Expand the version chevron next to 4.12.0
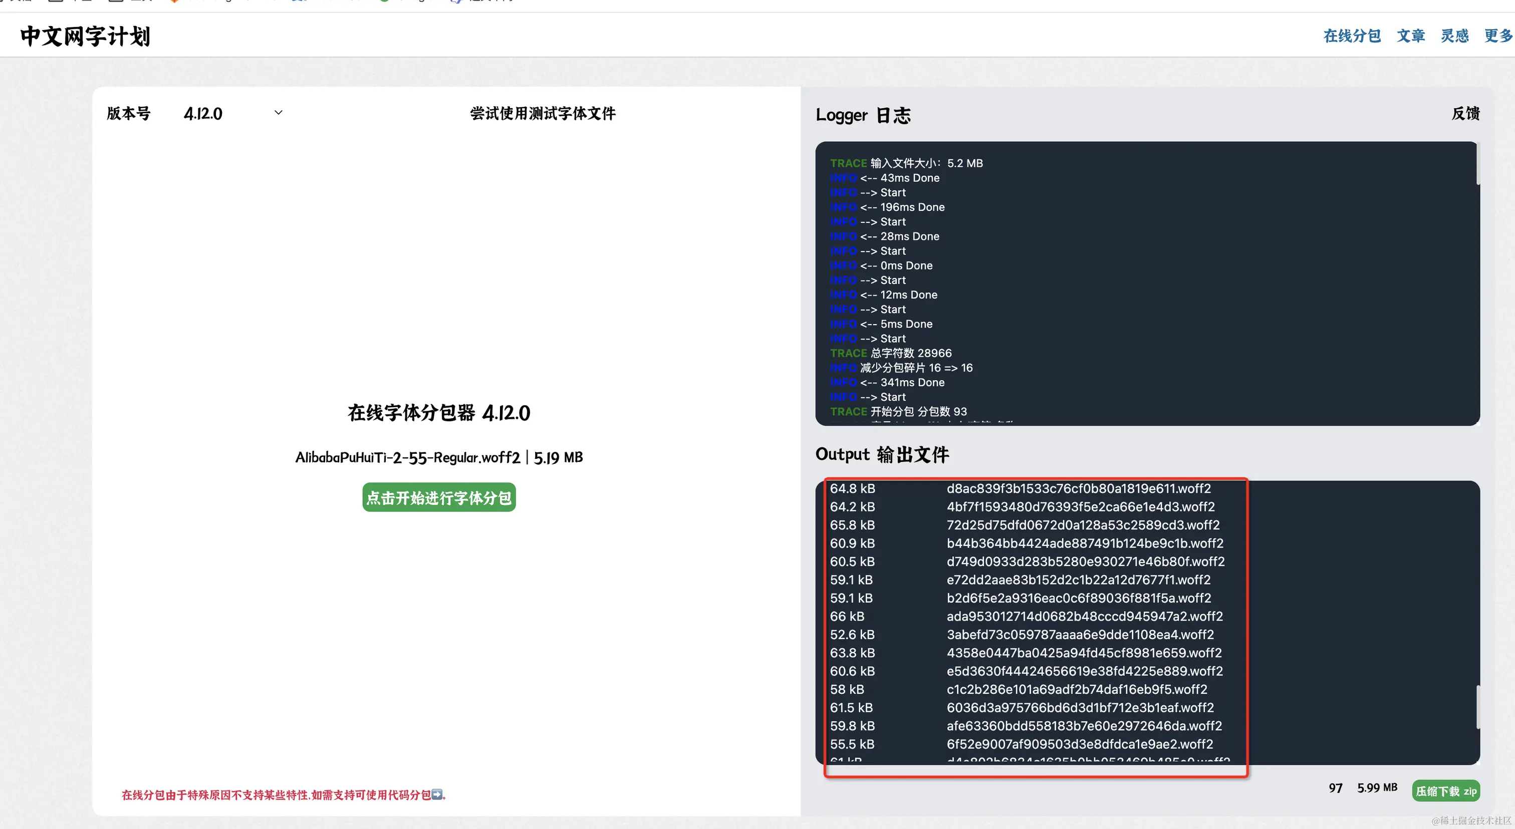Screen dimensions: 1515x829 [278, 112]
